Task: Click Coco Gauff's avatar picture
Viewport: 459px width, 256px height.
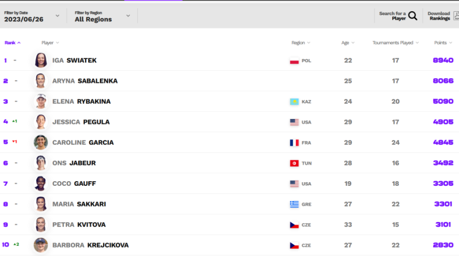Action: point(41,184)
